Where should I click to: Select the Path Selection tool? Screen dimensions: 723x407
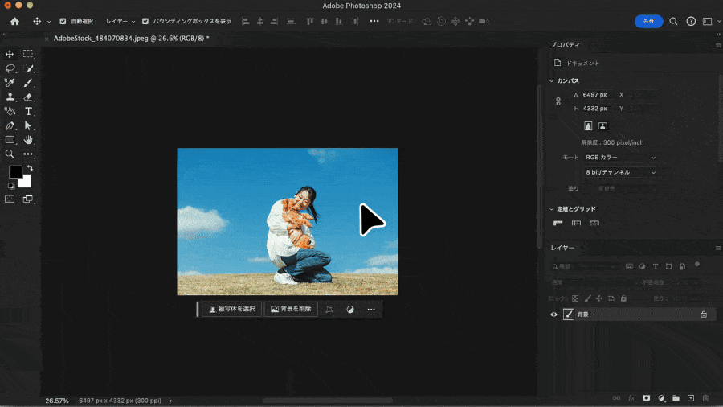(28, 125)
